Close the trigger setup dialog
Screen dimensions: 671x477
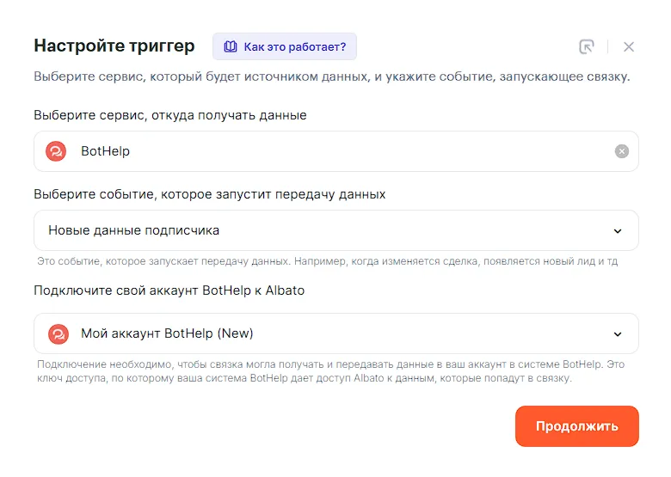[x=629, y=46]
